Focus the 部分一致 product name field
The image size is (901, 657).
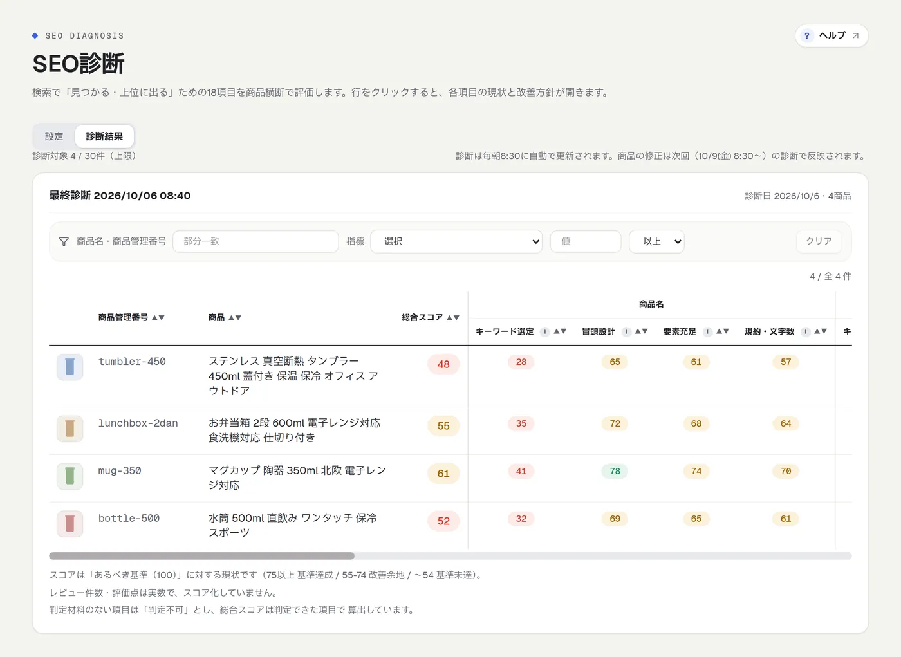pos(255,241)
